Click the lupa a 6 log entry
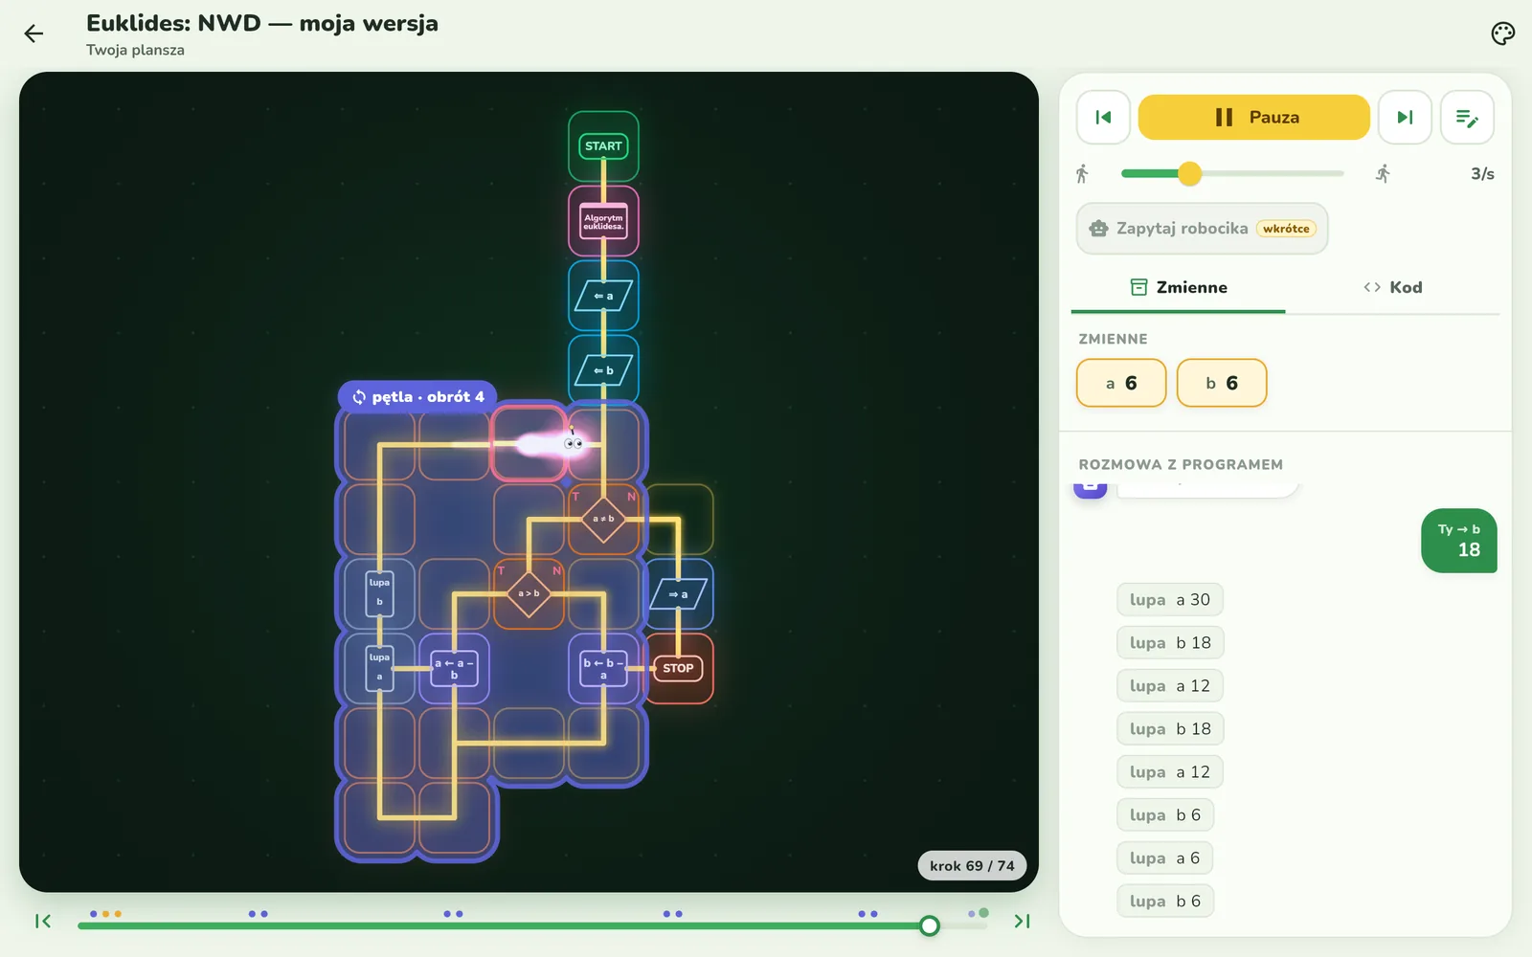Image resolution: width=1532 pixels, height=957 pixels. point(1164,858)
